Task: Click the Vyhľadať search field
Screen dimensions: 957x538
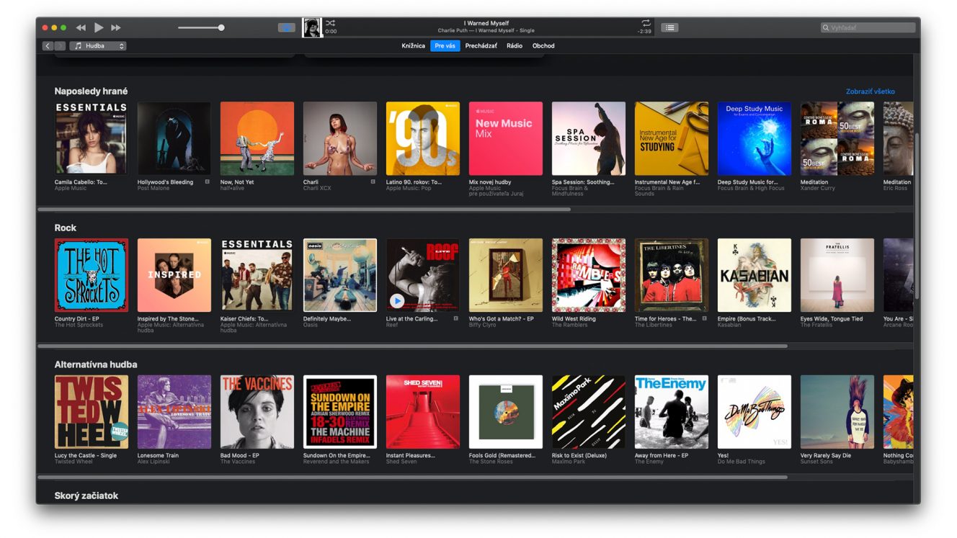Action: pos(868,28)
